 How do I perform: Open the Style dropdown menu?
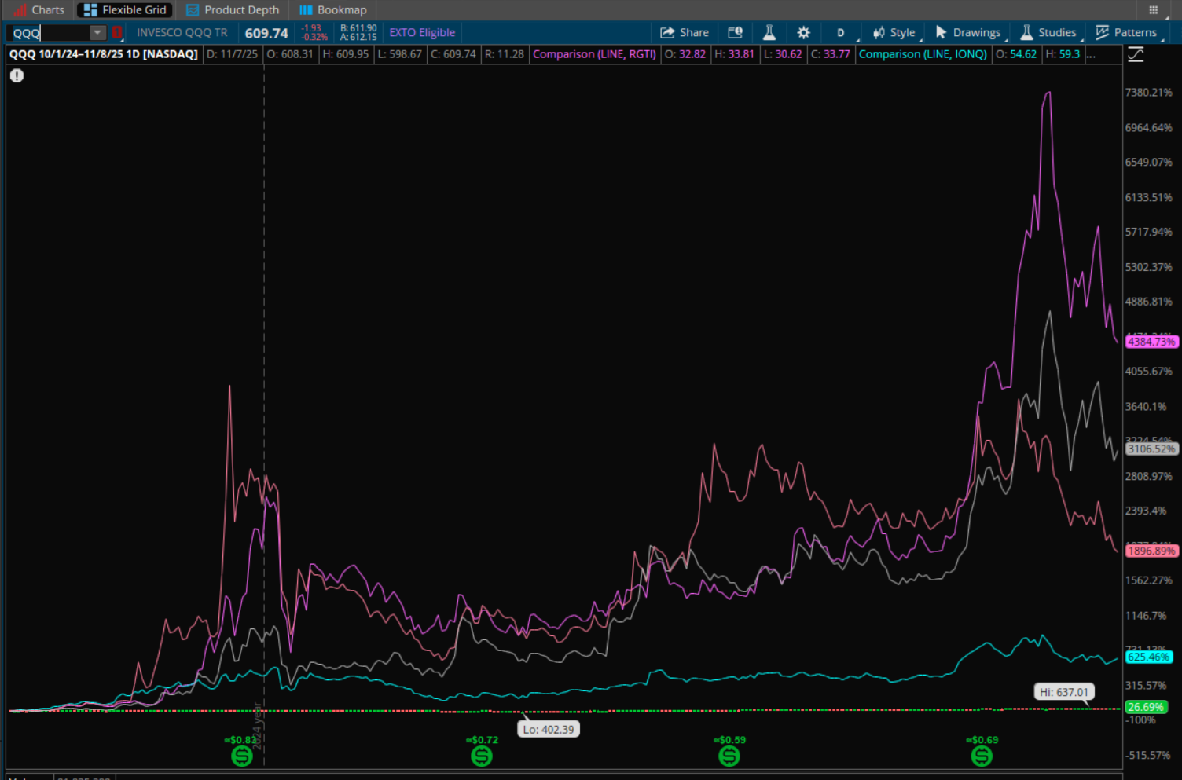coord(894,32)
